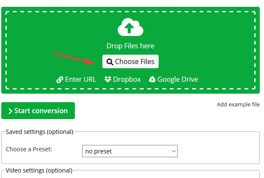264x178 pixels.
Task: Click the chain link icon beside Enter URL
Action: [60, 80]
